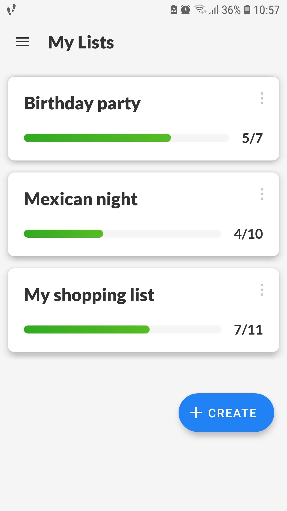
Task: Tap the footprints notification icon
Action: (11, 10)
